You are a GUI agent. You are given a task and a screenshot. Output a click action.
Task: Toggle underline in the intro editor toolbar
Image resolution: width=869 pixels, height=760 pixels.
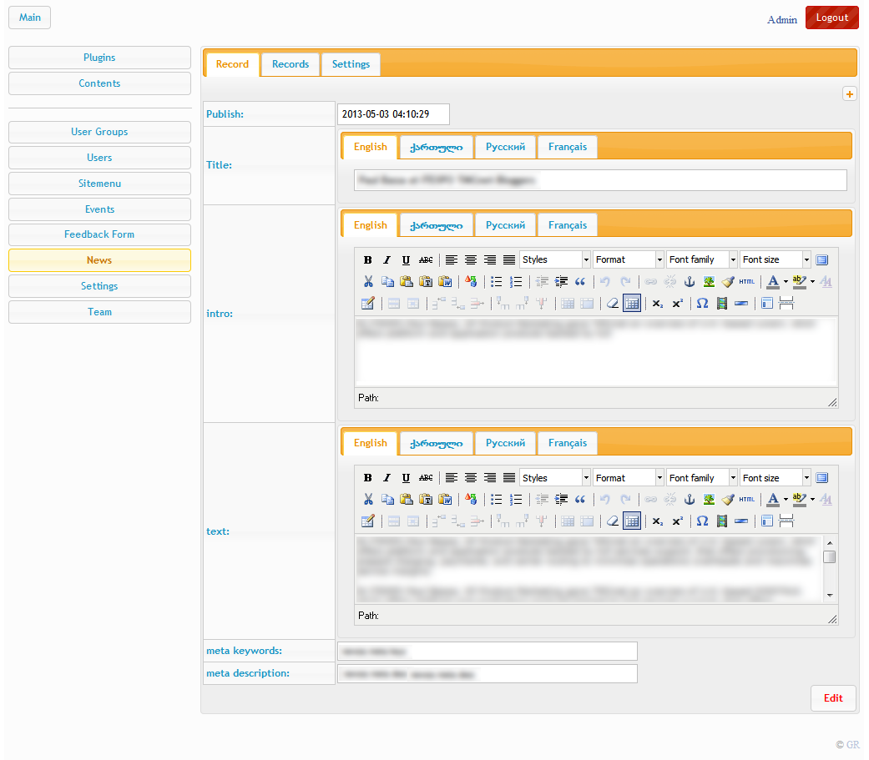406,259
